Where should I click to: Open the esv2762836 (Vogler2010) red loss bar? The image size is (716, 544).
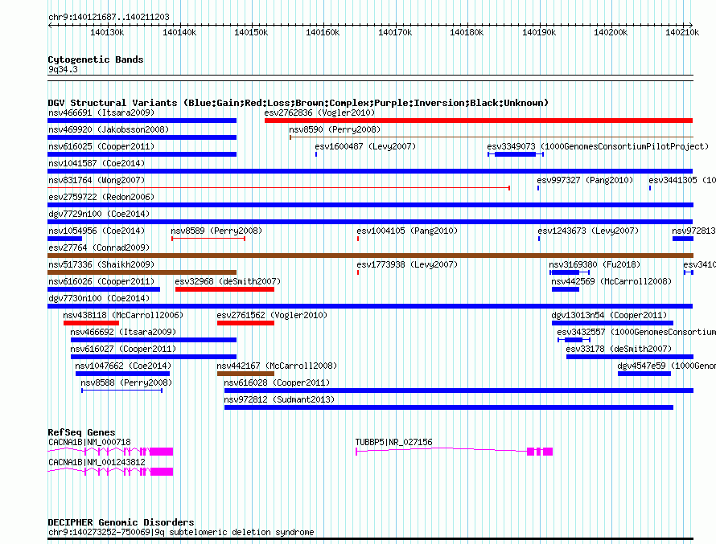(479, 121)
